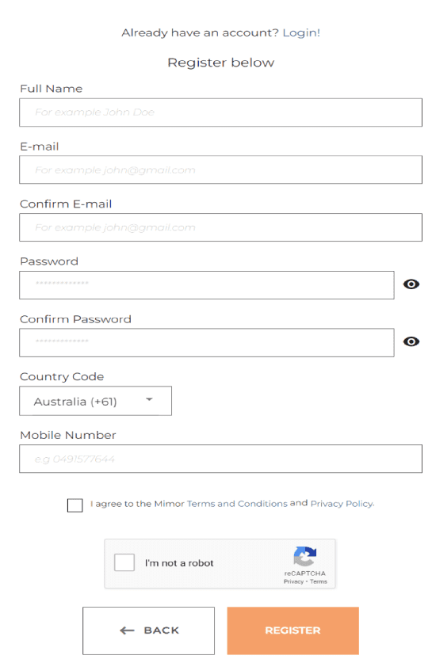Click the orange REGISTER button
Screen dimensions: 432x663
[292, 631]
